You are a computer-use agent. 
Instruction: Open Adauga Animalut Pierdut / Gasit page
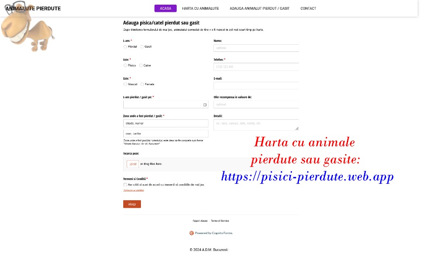pyautogui.click(x=260, y=8)
